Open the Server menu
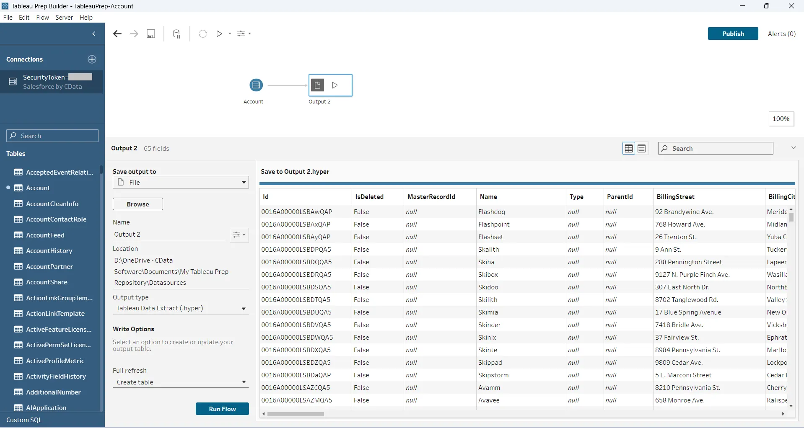Viewport: 804px width, 428px height. click(x=64, y=18)
